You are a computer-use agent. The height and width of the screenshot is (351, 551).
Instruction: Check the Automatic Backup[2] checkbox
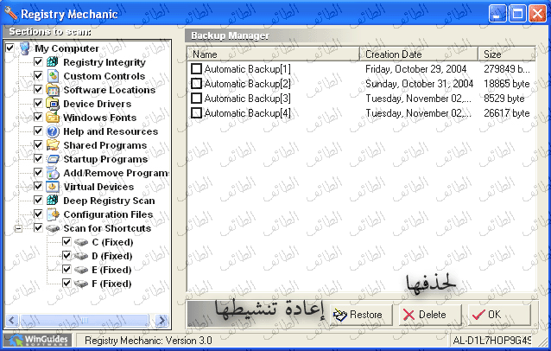point(196,83)
